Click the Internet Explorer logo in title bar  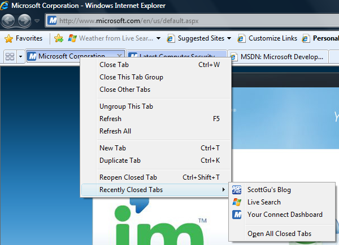tap(5, 6)
